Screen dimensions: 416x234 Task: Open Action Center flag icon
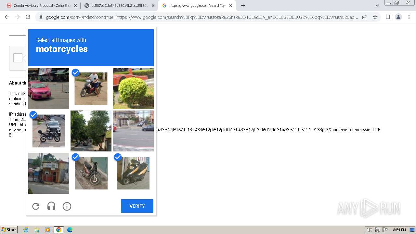pos(385,230)
